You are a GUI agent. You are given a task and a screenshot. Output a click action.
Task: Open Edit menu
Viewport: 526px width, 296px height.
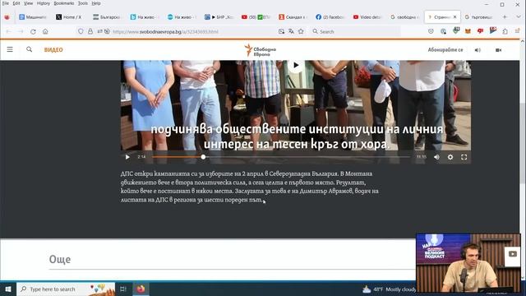[16, 3]
